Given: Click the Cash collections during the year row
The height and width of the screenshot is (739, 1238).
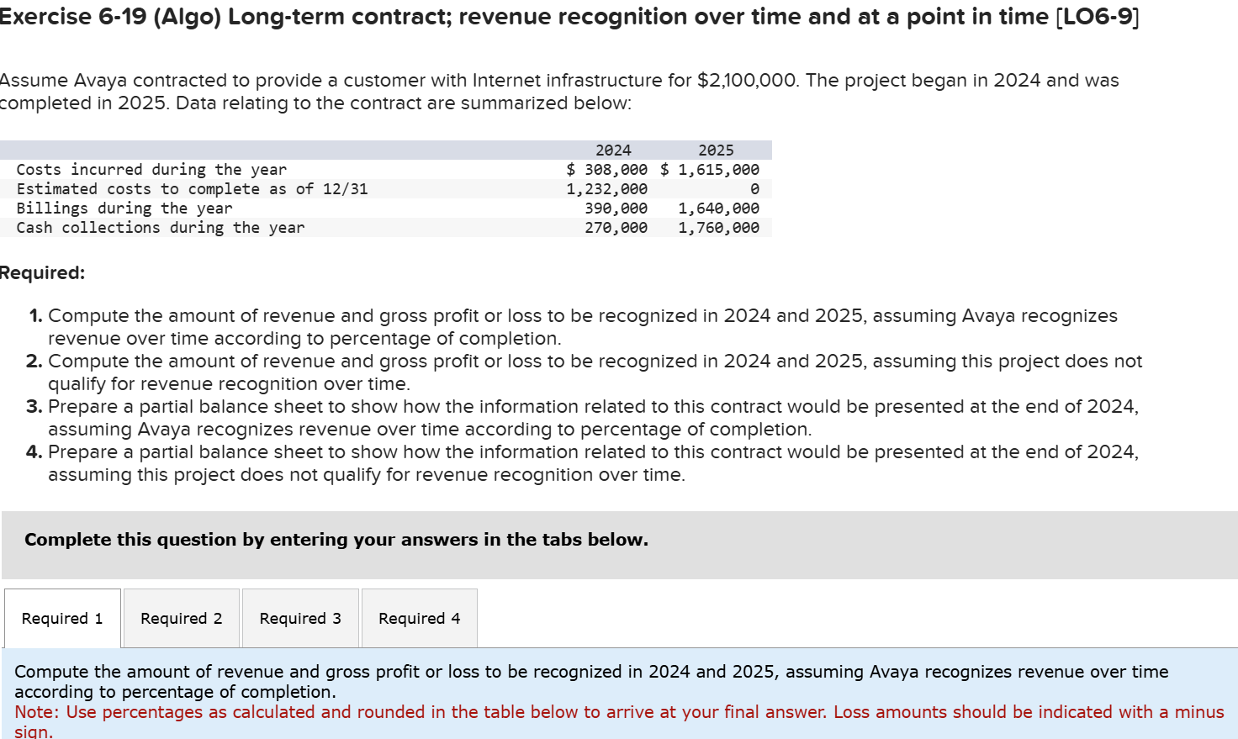Looking at the screenshot, I should point(161,227).
